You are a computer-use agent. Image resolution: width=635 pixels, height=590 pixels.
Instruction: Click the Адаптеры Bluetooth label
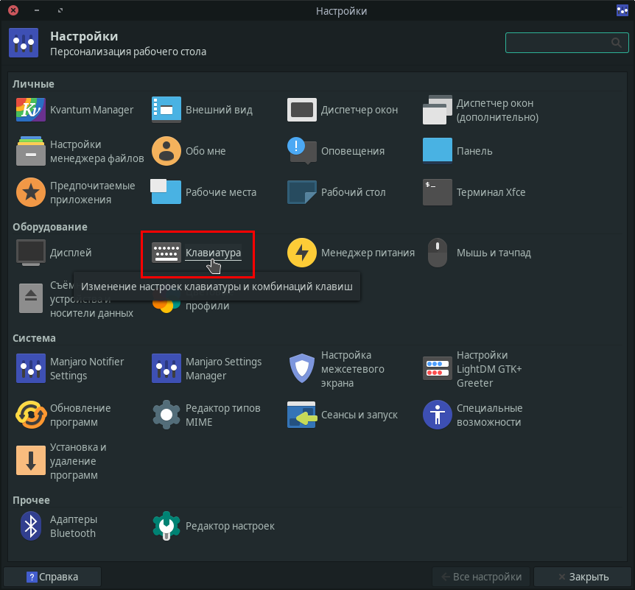point(74,526)
